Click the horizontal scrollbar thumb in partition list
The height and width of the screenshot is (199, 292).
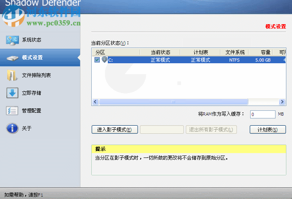[x=173, y=102]
